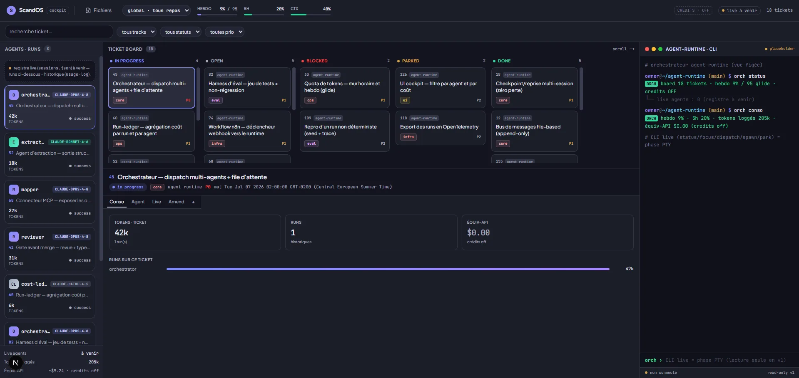
Task: Expand the tous statuts filter
Action: point(181,32)
